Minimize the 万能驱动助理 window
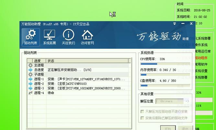Image resolution: width=216 pixels, height=130 pixels. (x=183, y=24)
